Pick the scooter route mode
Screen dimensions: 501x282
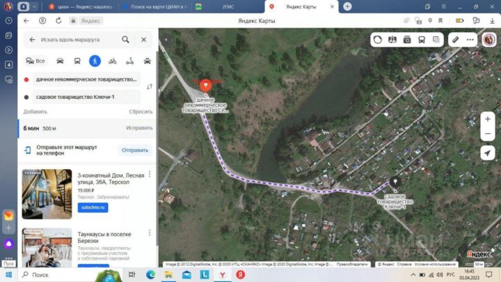pyautogui.click(x=129, y=61)
